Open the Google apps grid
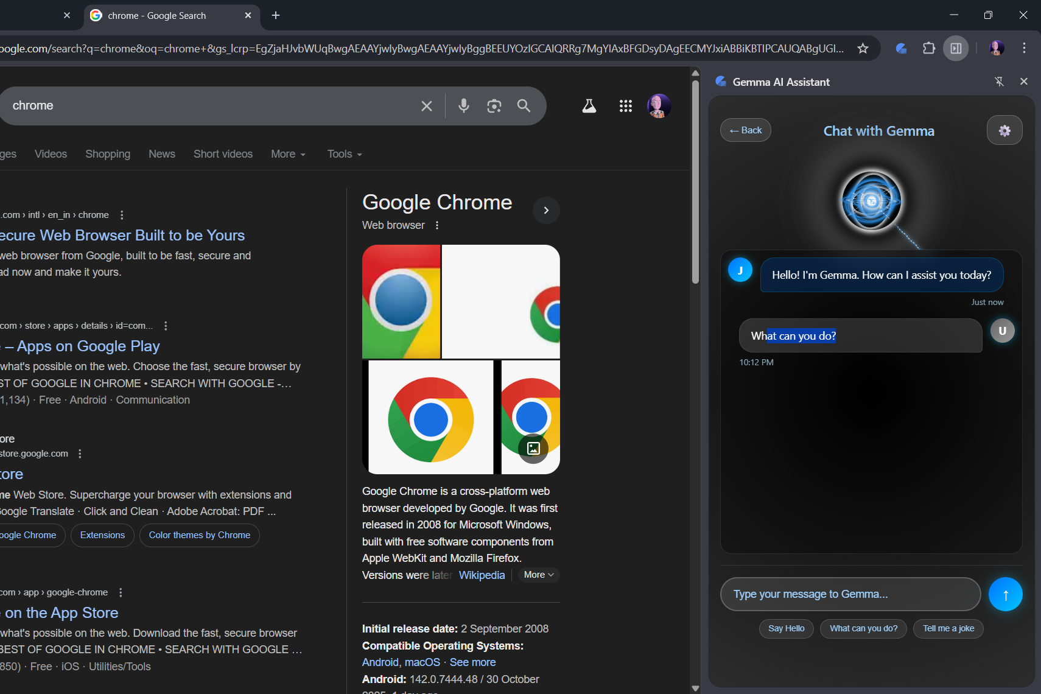Image resolution: width=1041 pixels, height=694 pixels. click(626, 106)
